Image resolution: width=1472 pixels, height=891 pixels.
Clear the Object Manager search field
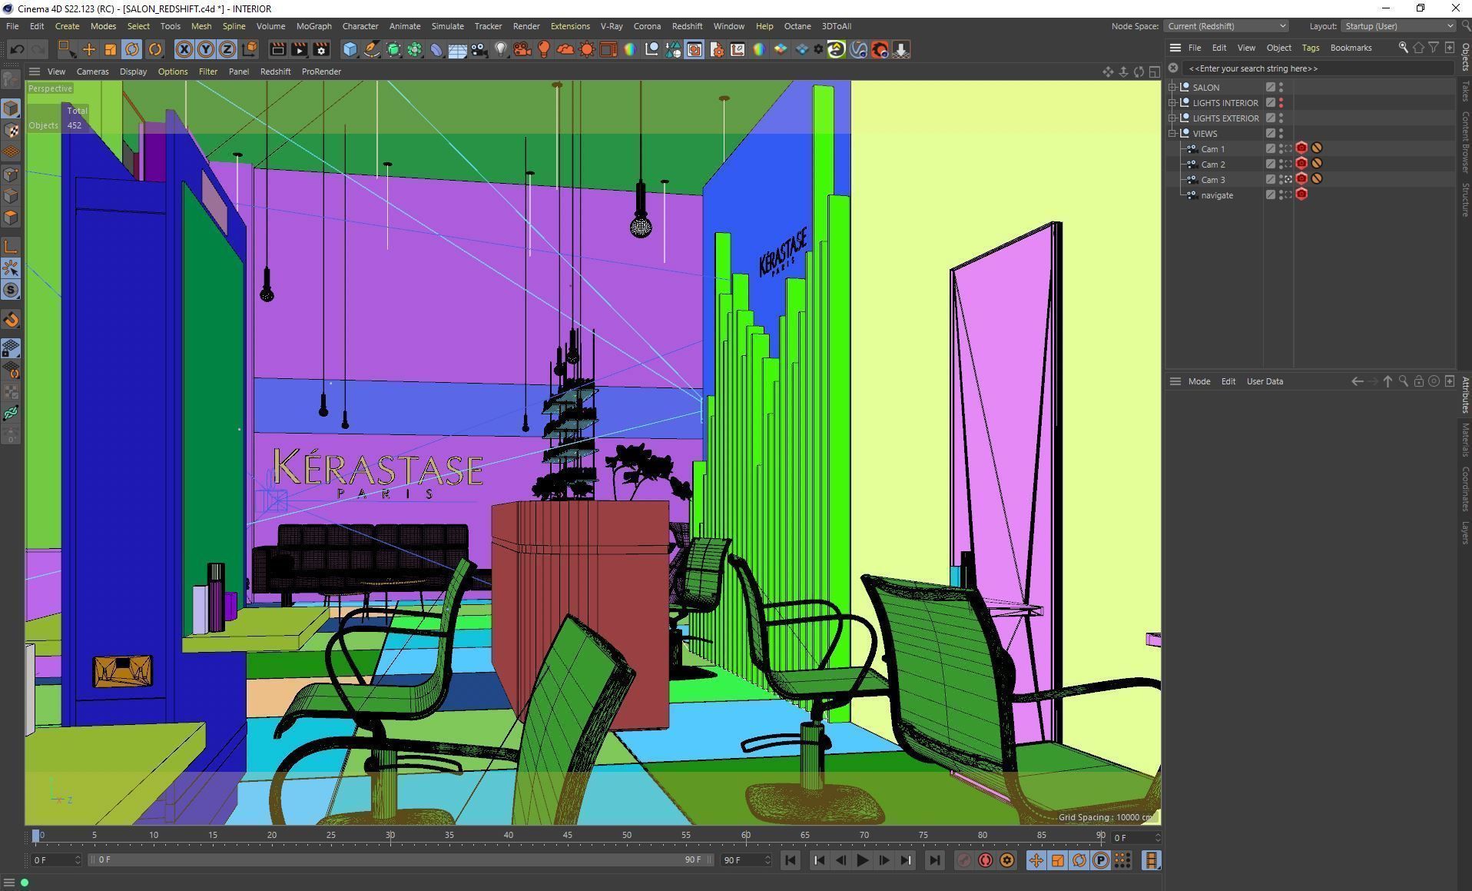(1173, 68)
